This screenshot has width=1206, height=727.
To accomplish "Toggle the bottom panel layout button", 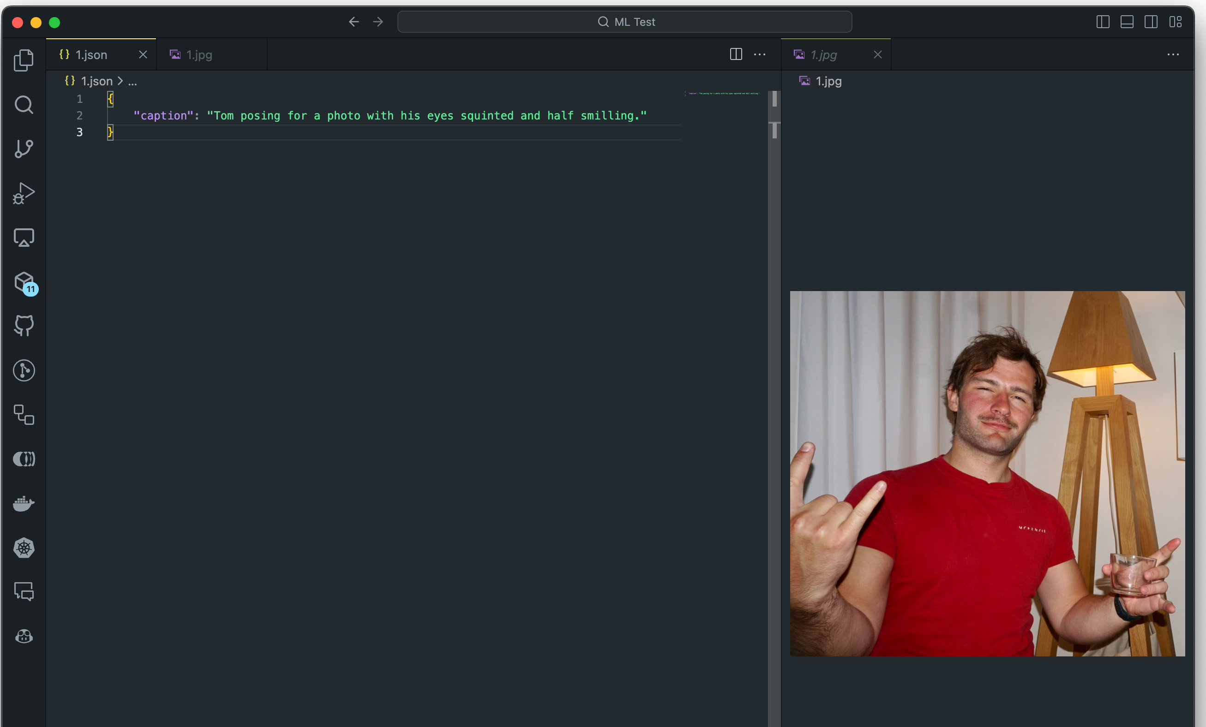I will pyautogui.click(x=1127, y=22).
